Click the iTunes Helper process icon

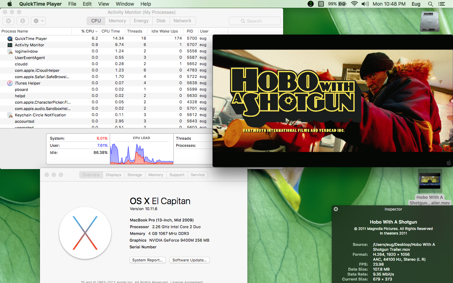pyautogui.click(x=10, y=83)
